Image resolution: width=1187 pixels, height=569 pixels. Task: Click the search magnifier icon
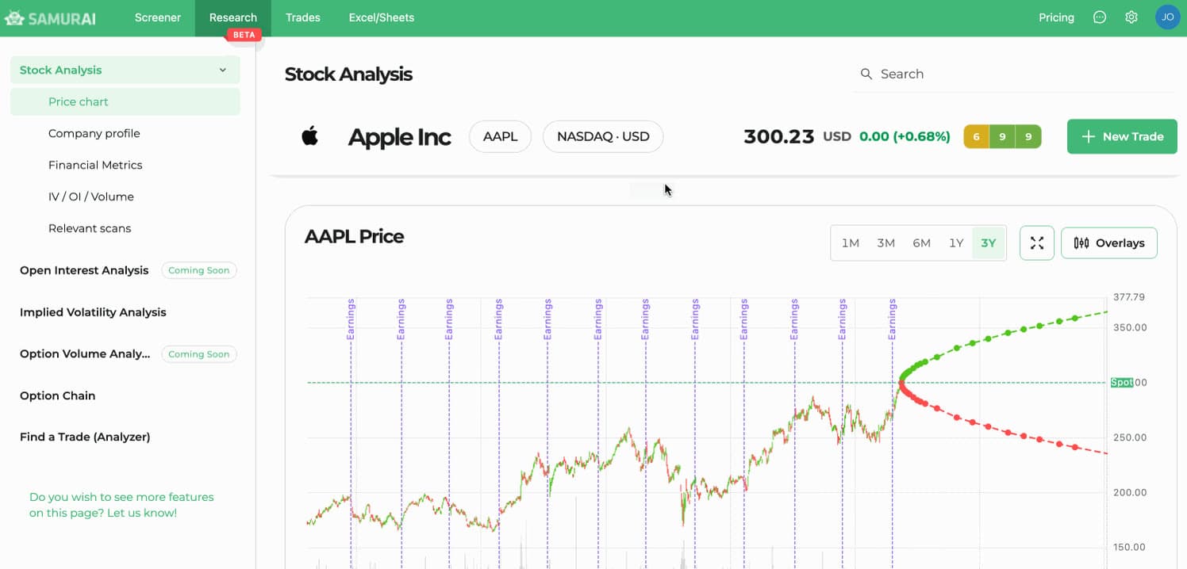point(866,74)
